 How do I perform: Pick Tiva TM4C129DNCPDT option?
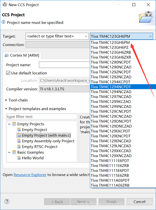[123, 121]
